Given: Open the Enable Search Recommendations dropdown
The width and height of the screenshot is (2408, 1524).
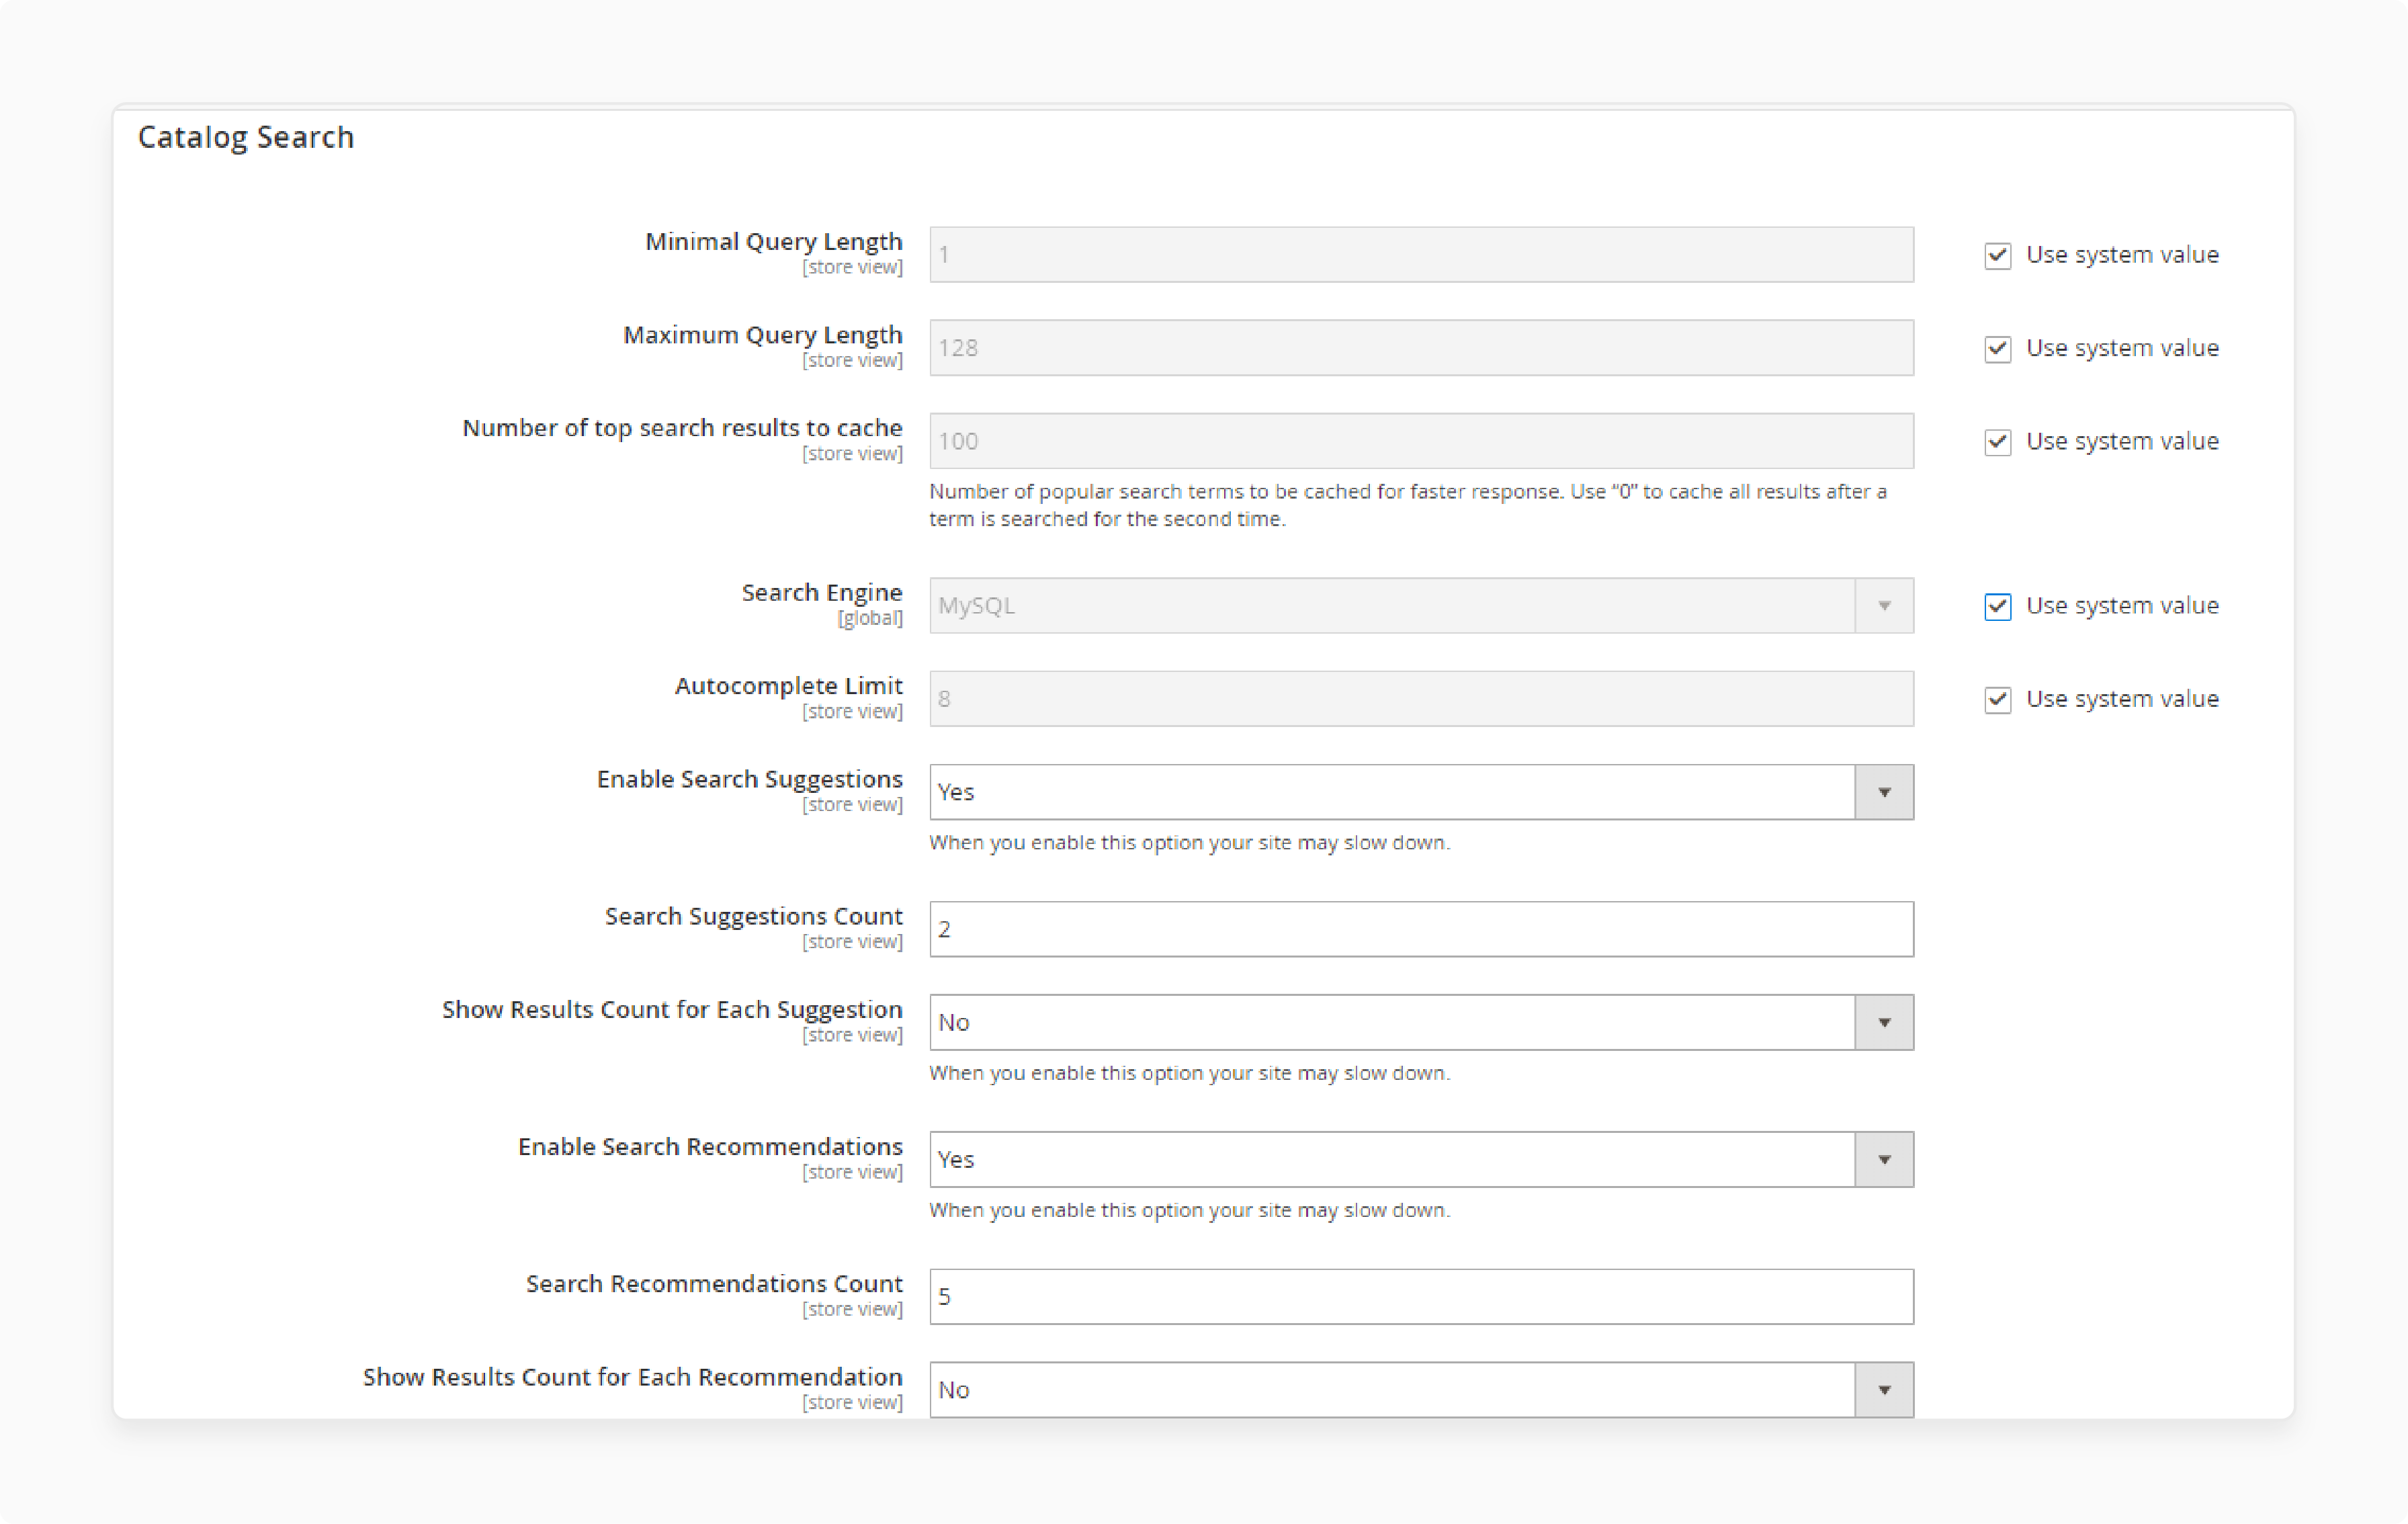Looking at the screenshot, I should pyautogui.click(x=1421, y=1159).
